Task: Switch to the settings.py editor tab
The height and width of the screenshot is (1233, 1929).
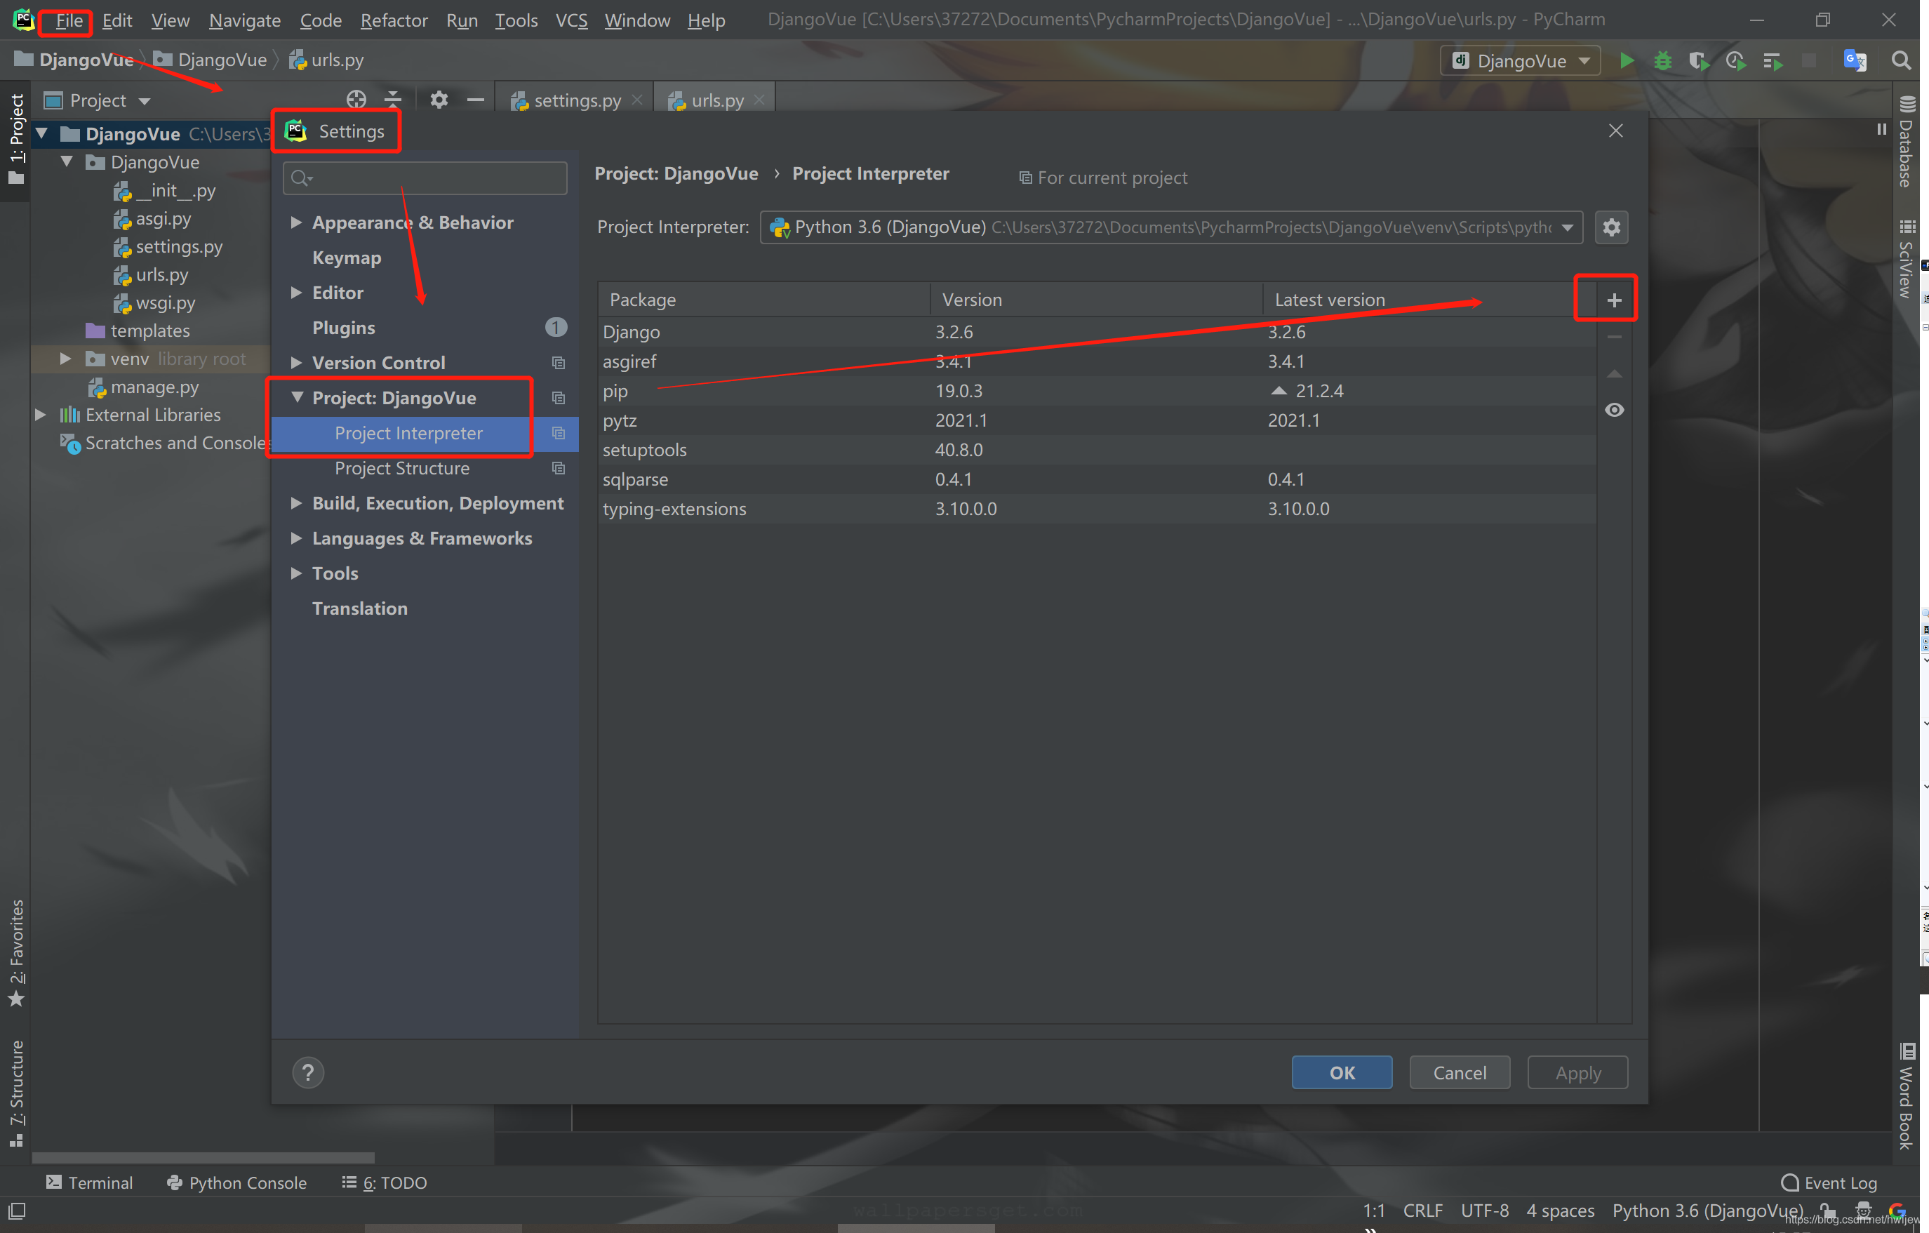Action: [x=576, y=100]
